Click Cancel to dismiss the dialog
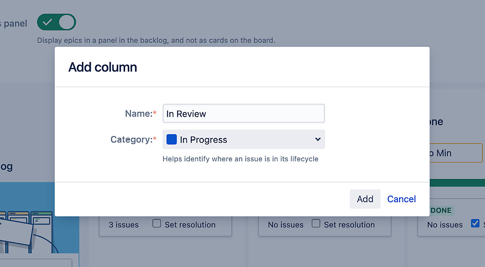 (x=401, y=199)
